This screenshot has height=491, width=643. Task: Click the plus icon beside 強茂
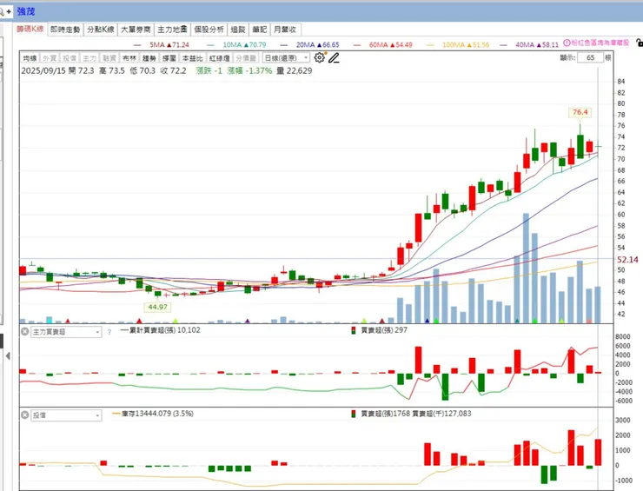pyautogui.click(x=9, y=11)
